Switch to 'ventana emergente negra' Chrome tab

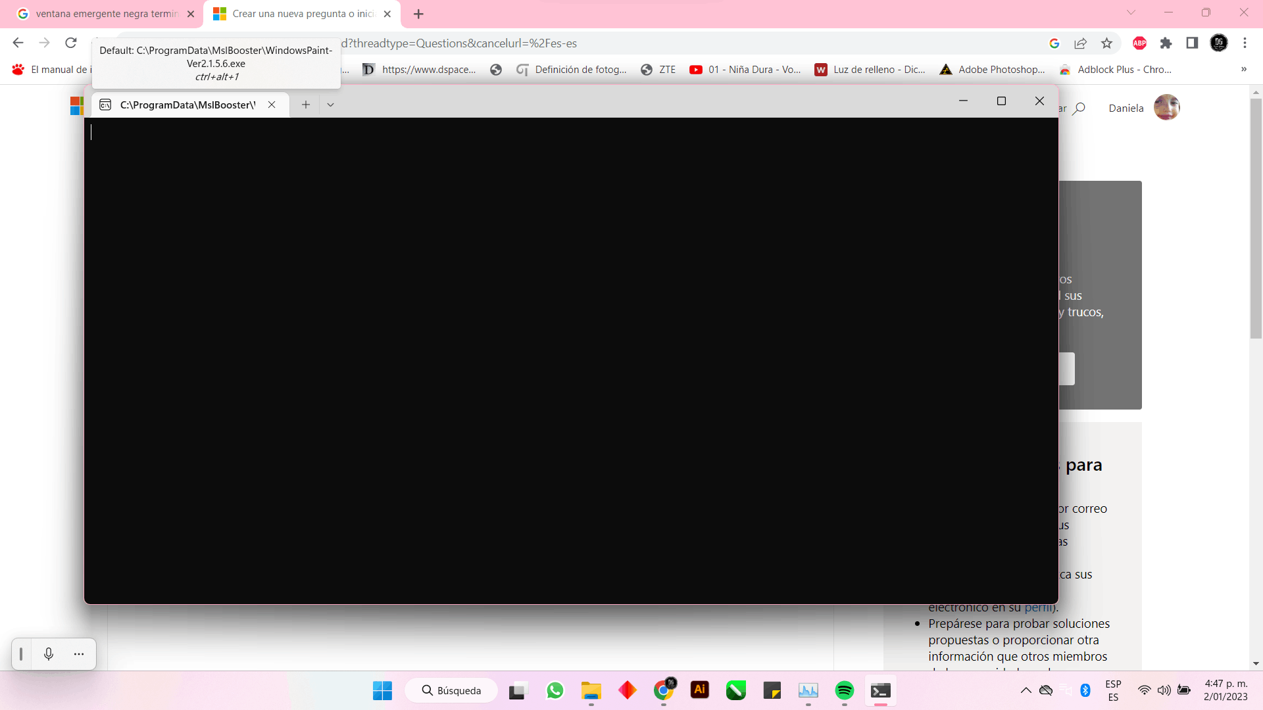point(105,14)
